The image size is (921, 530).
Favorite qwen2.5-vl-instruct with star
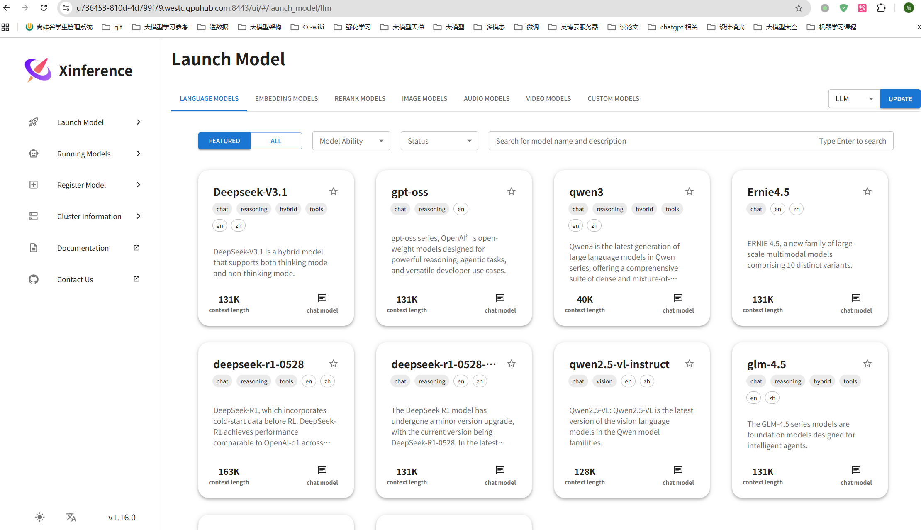689,364
